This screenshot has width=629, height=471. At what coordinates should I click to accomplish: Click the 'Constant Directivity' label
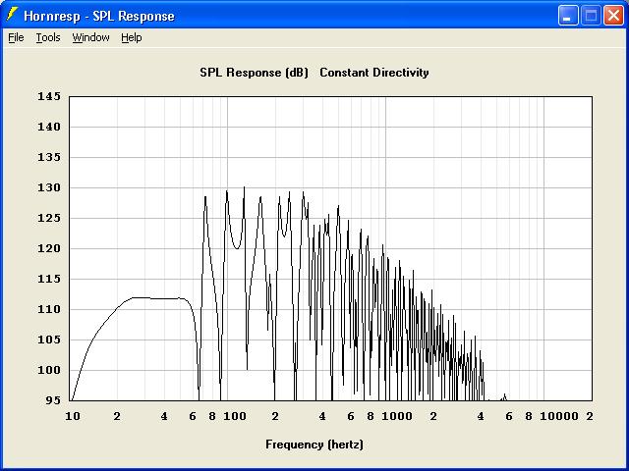point(374,73)
